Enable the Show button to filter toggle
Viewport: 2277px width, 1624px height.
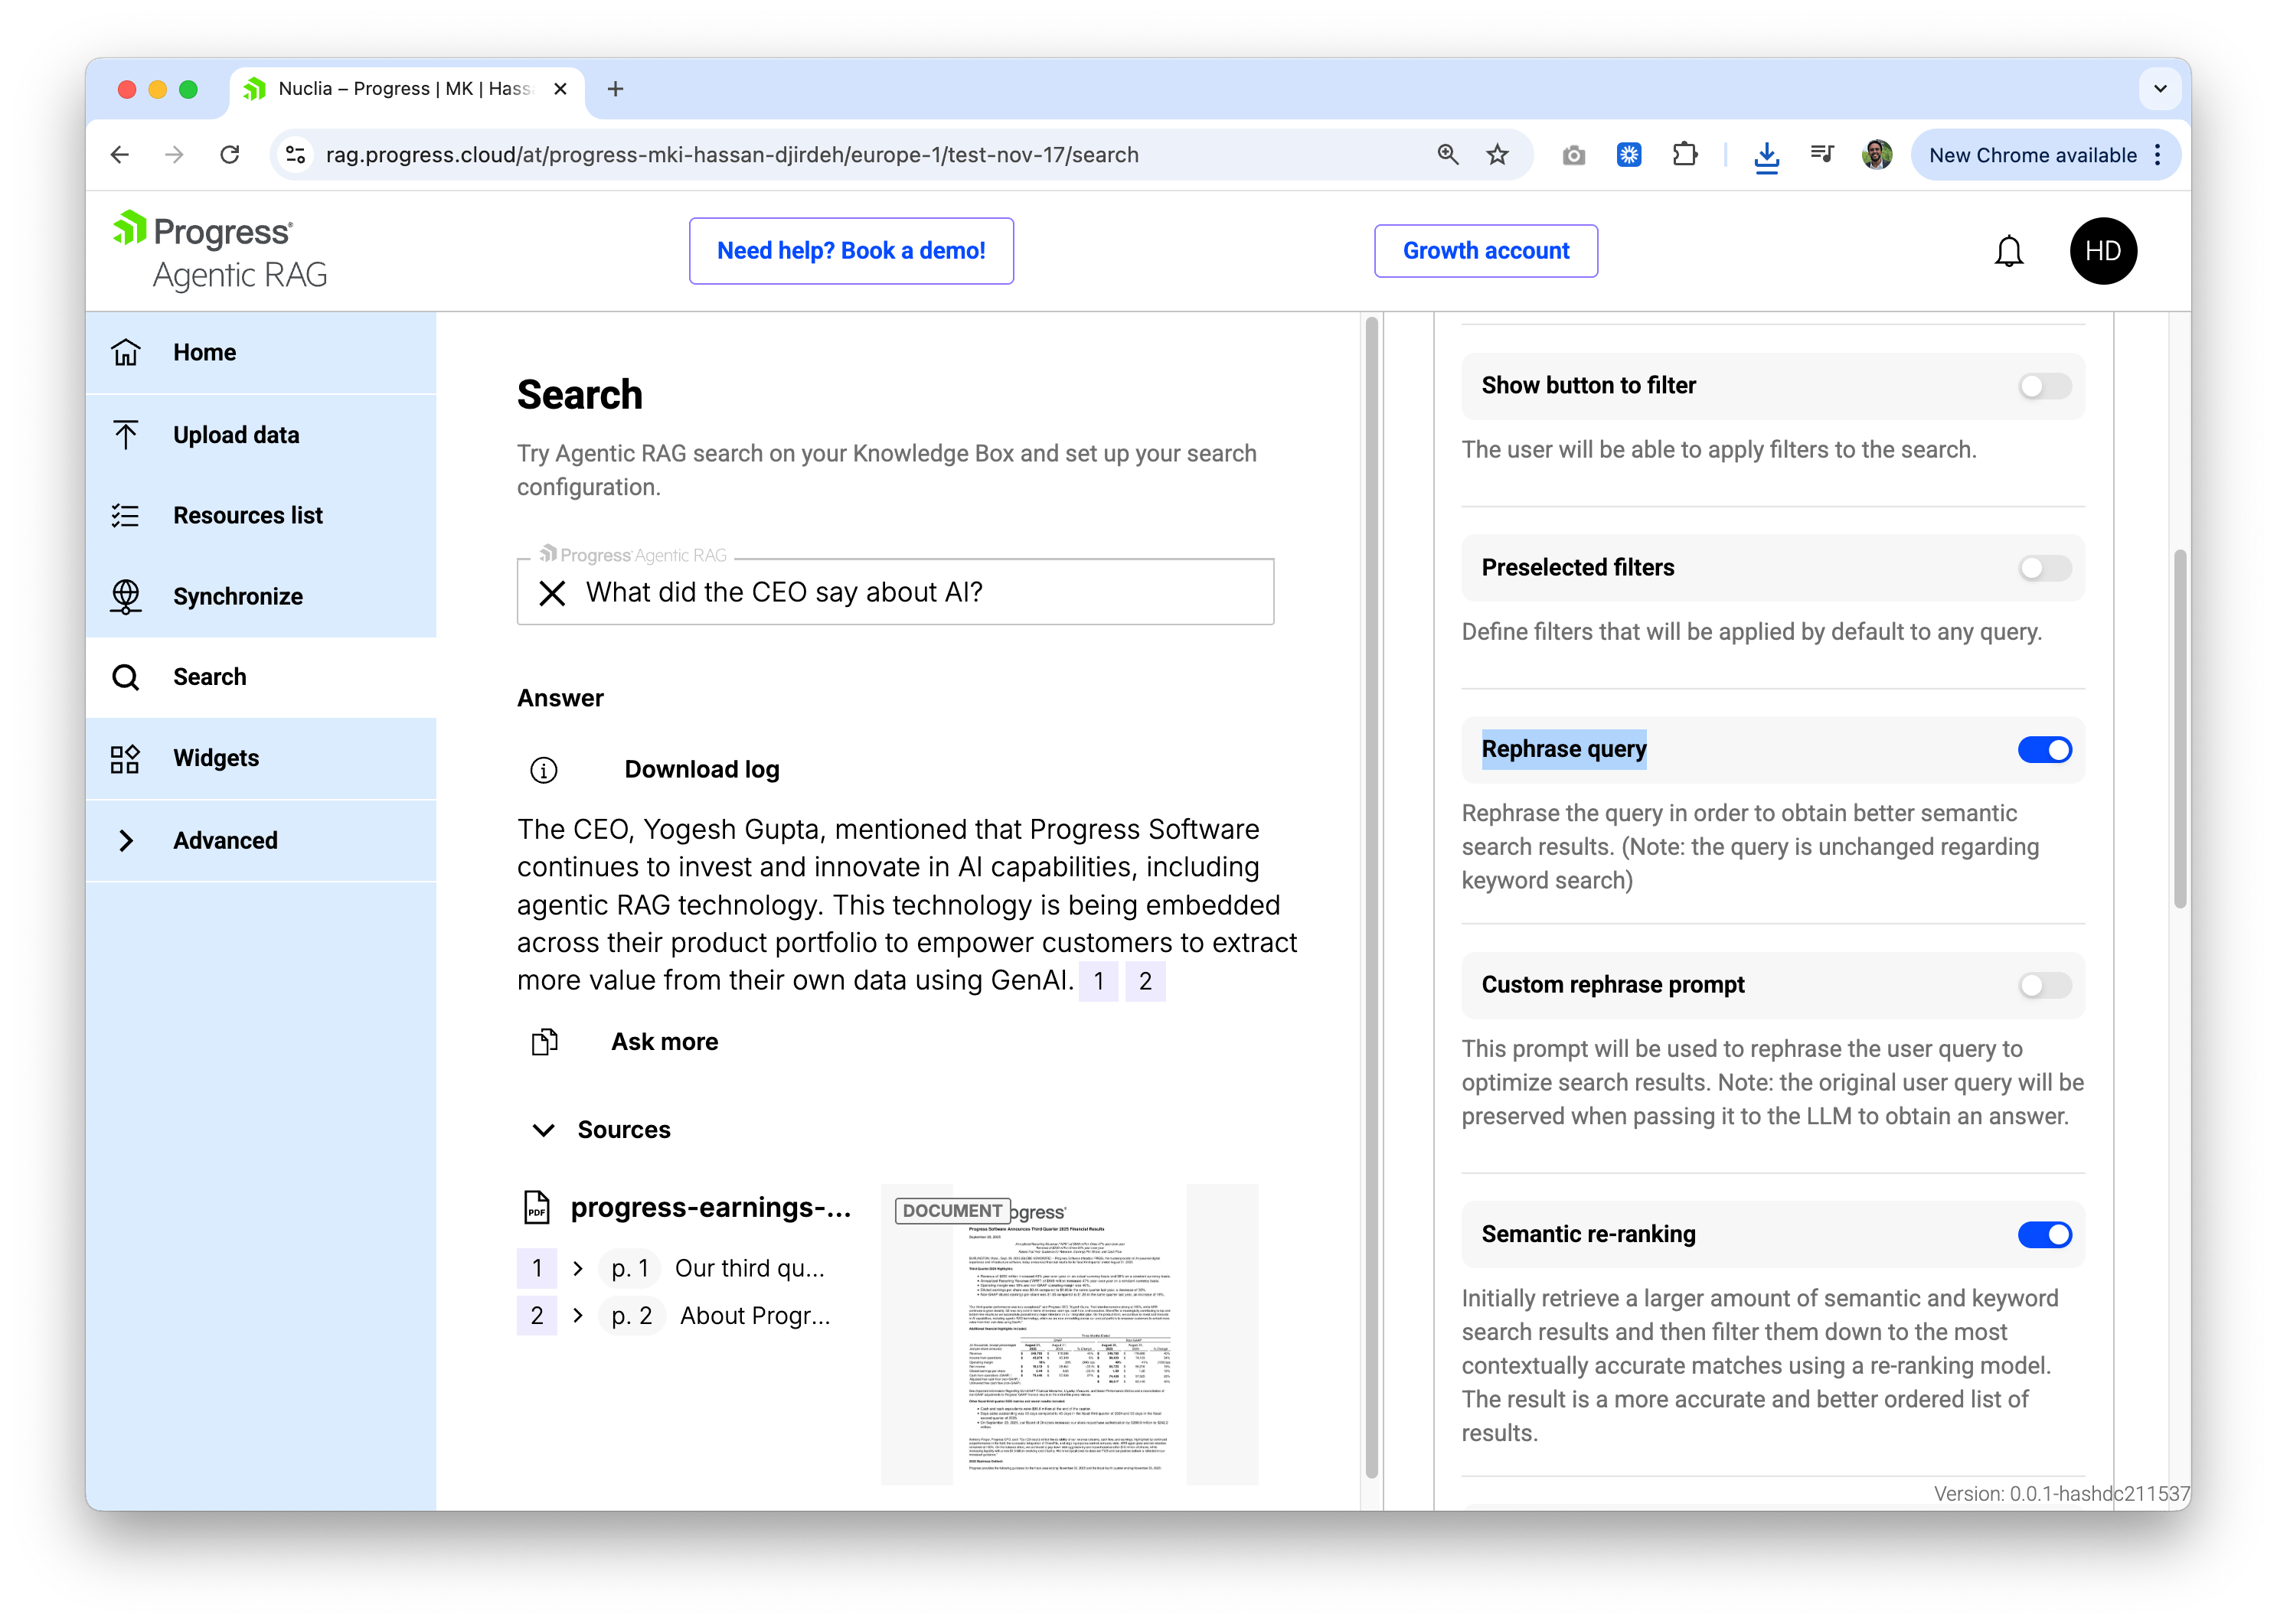2044,386
